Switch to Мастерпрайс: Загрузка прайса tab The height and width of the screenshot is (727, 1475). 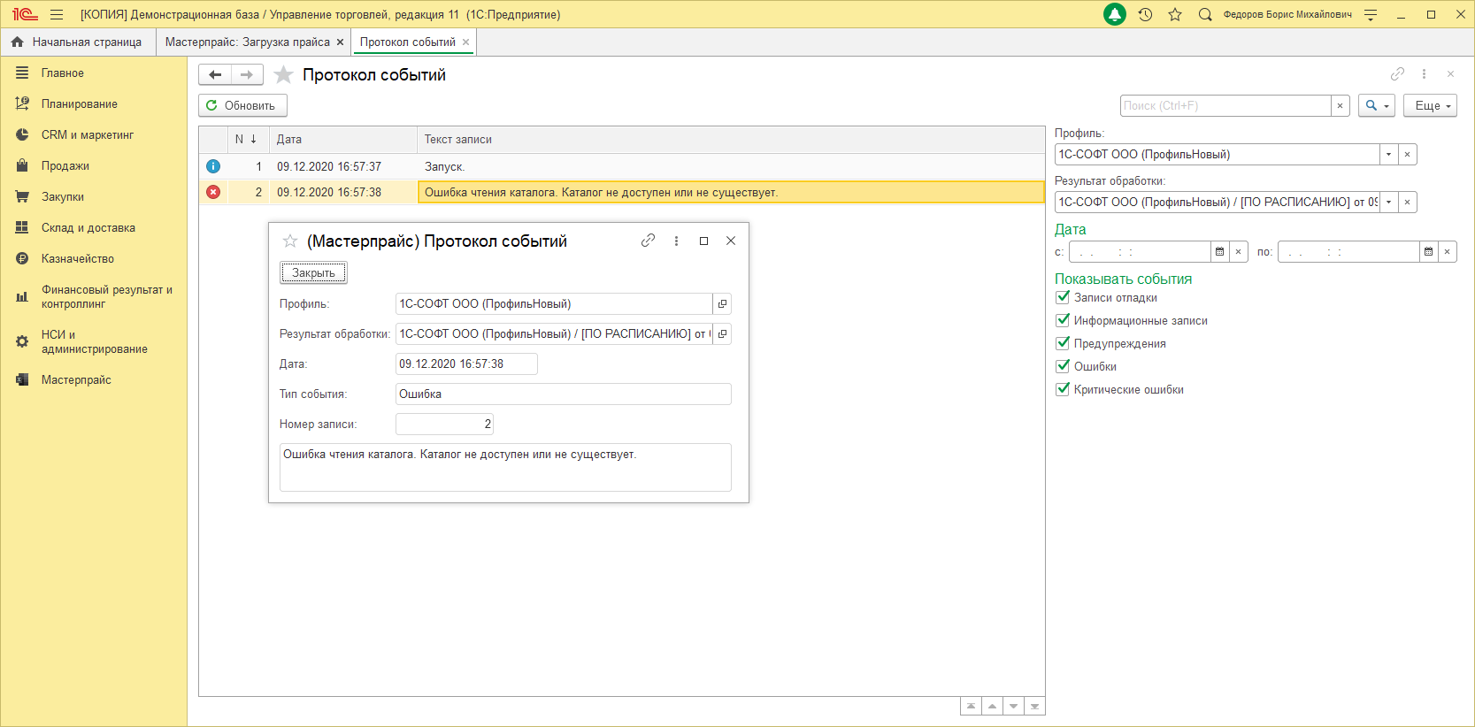(247, 42)
